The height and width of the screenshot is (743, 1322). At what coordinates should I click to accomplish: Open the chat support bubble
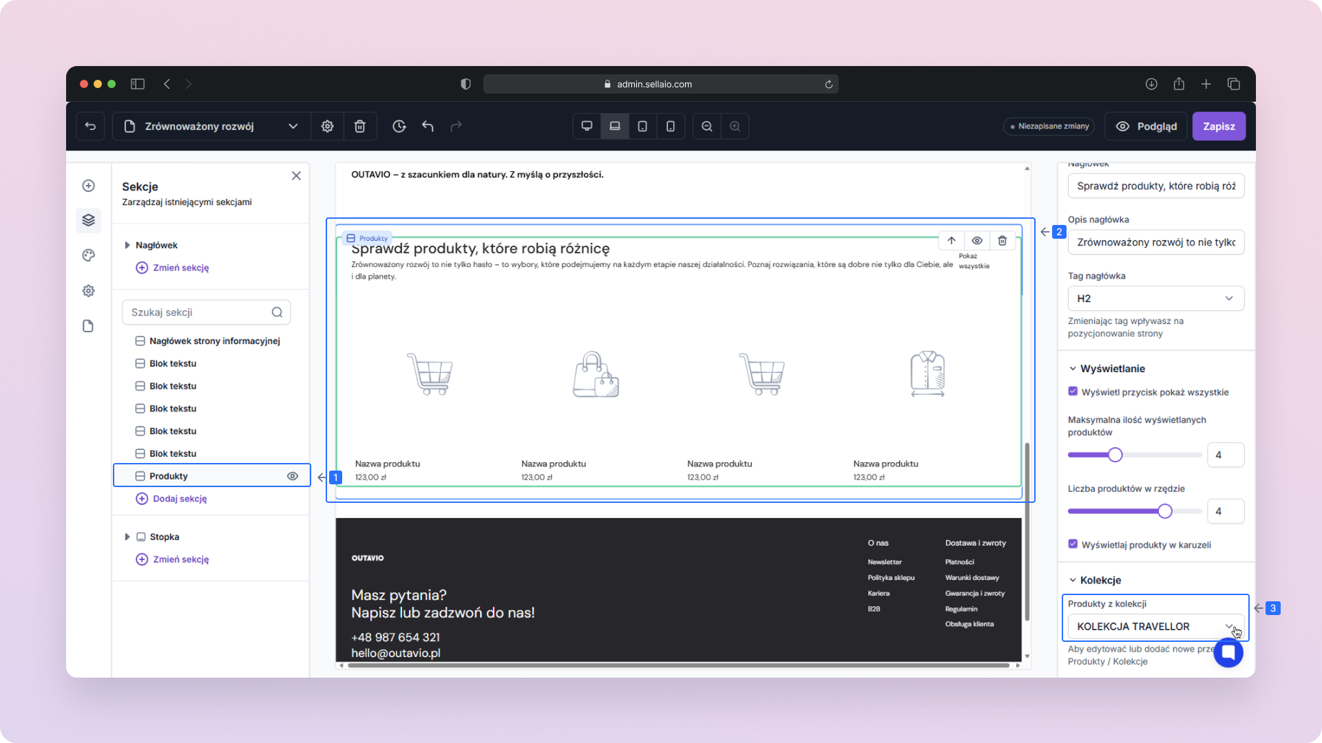(1228, 653)
